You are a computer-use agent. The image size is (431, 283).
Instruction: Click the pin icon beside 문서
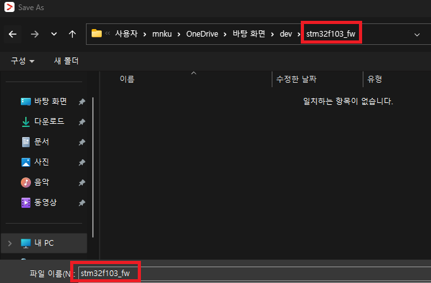coord(82,142)
